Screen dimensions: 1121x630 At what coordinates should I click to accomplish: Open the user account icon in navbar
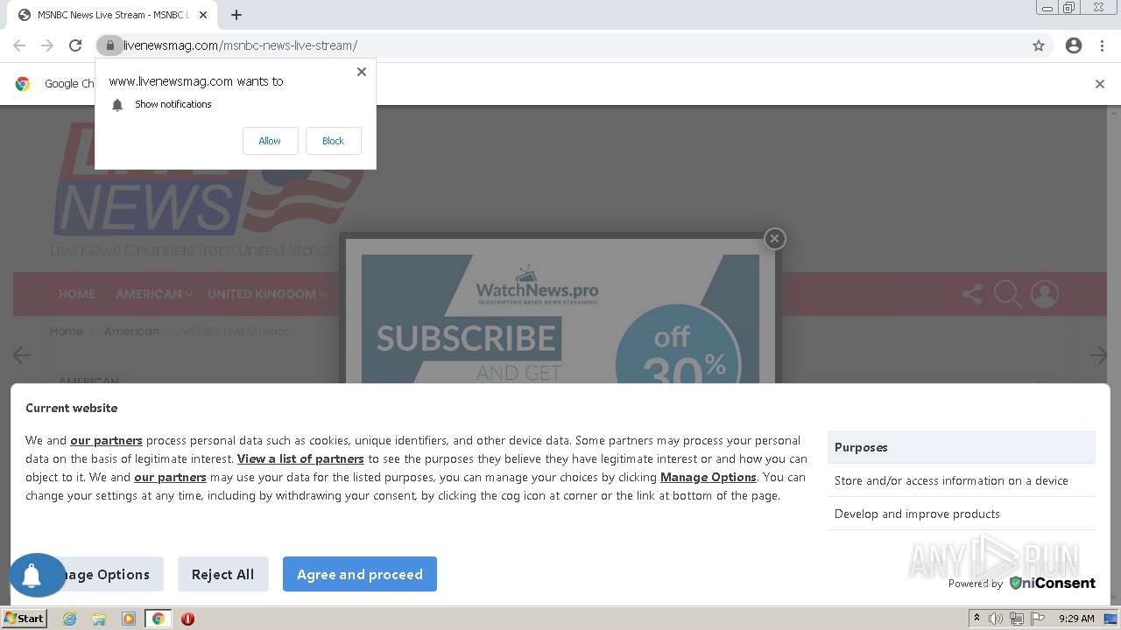(1044, 294)
